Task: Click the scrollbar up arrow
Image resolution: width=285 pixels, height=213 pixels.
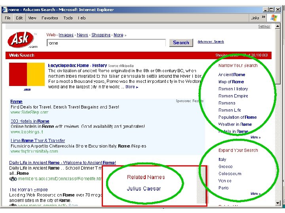Action: (x=277, y=26)
